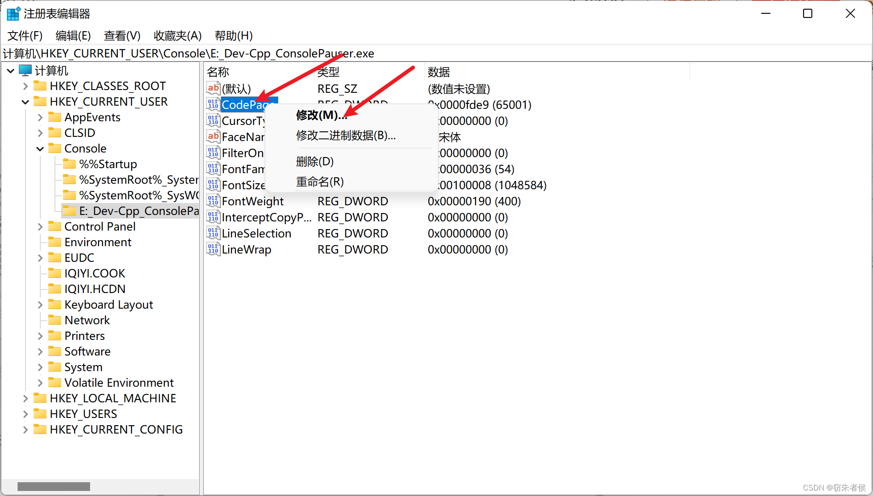
Task: Click the Console folder icon
Action: point(55,148)
